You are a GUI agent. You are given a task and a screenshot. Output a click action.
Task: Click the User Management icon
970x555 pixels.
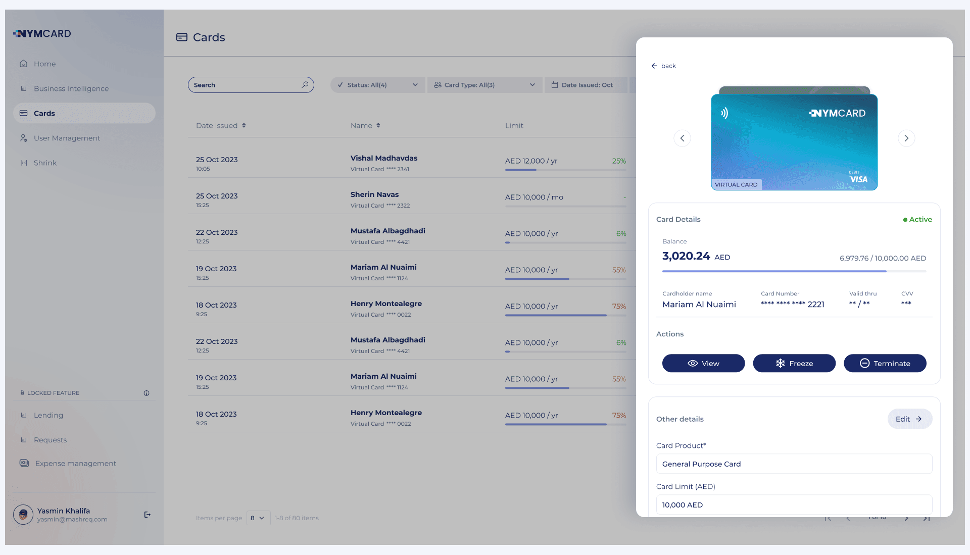click(x=23, y=138)
